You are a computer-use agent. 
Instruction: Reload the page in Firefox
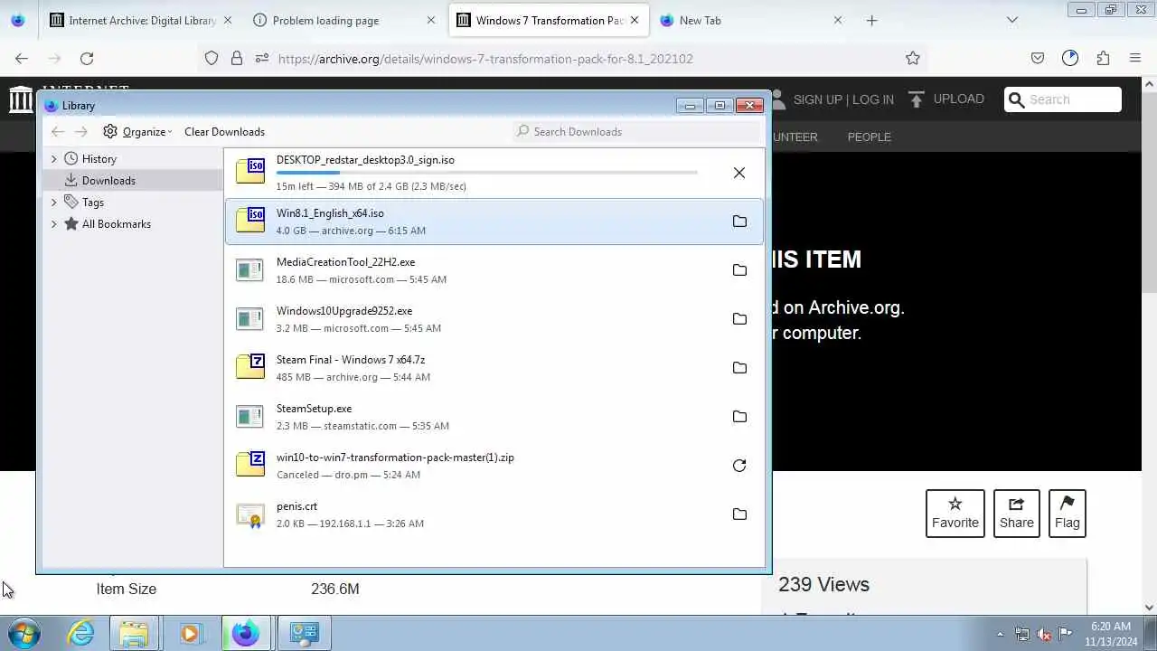(x=87, y=59)
